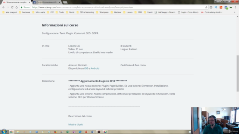Click the page vertical scrollbar thumb

point(238,73)
